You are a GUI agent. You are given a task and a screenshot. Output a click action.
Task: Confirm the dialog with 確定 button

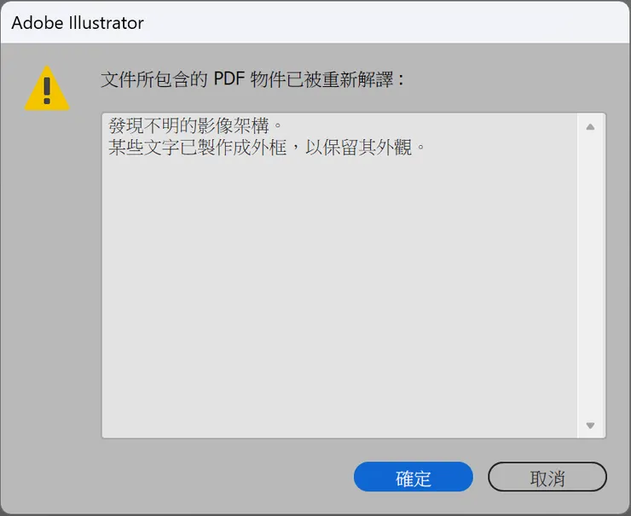pos(414,478)
